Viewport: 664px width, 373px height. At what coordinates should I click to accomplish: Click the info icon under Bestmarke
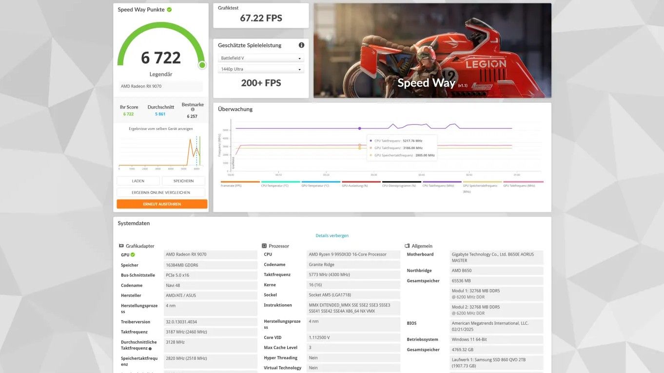pyautogui.click(x=193, y=110)
